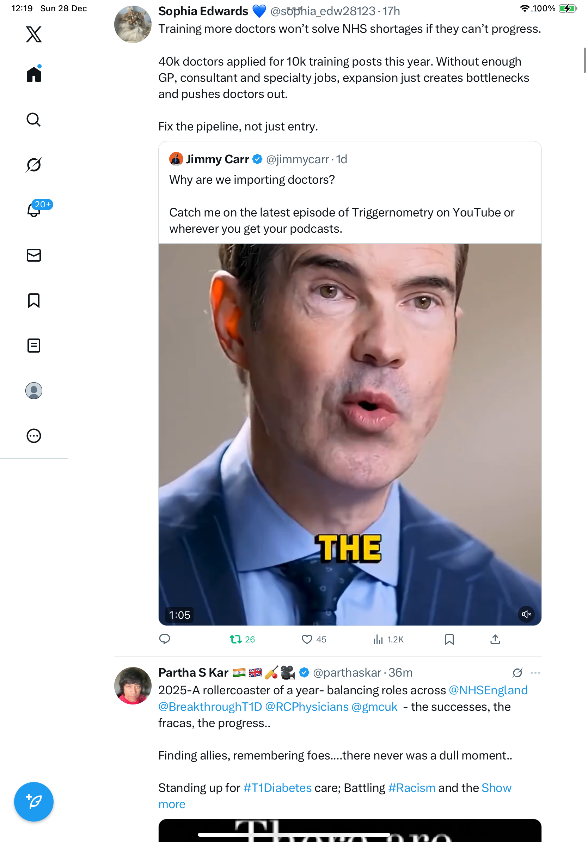This screenshot has height=842, width=588.
Task: Undo repost on Sophia Edwards' post
Action: click(x=236, y=640)
